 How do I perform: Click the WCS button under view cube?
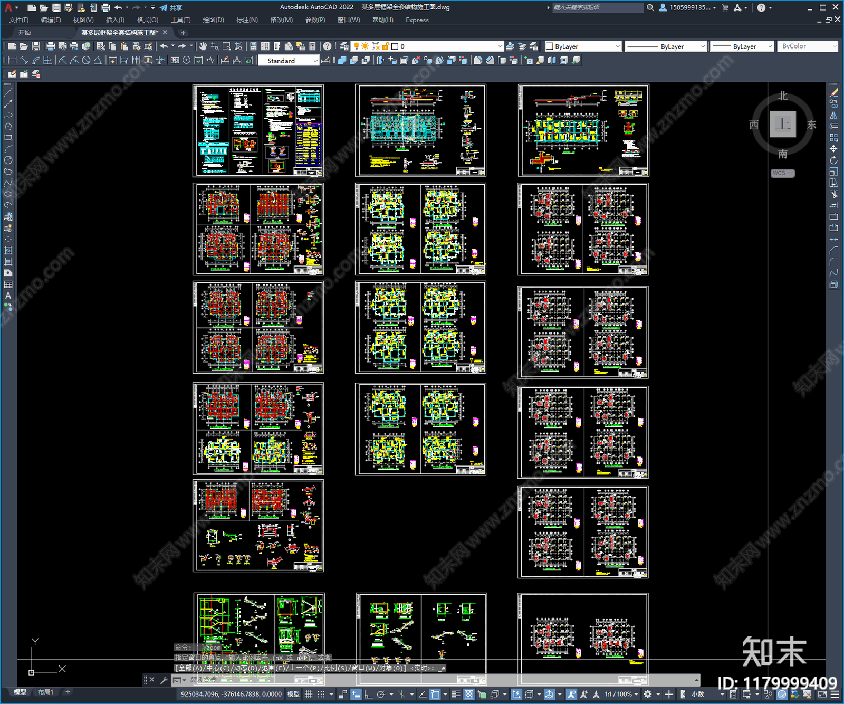tap(783, 173)
